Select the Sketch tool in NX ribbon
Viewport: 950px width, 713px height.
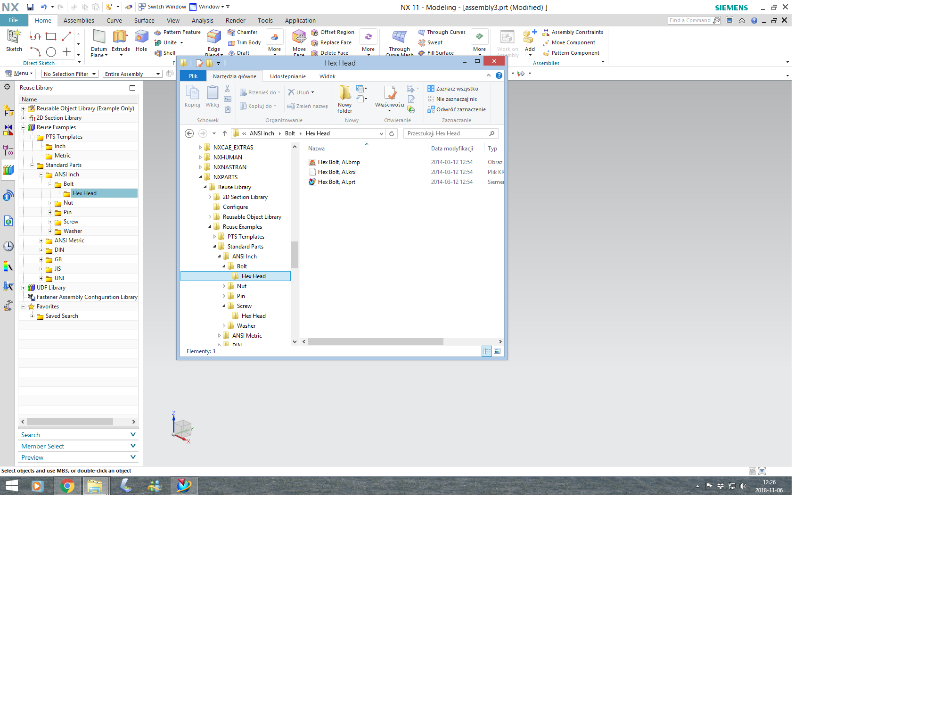point(14,40)
